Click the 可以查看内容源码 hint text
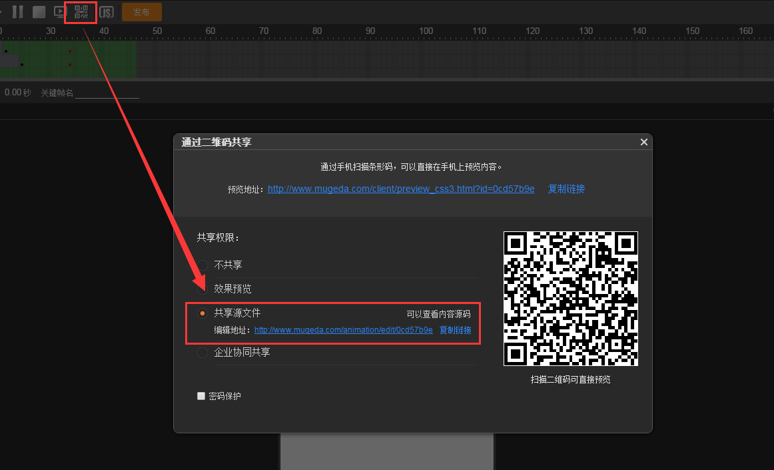Image resolution: width=774 pixels, height=470 pixels. (438, 314)
